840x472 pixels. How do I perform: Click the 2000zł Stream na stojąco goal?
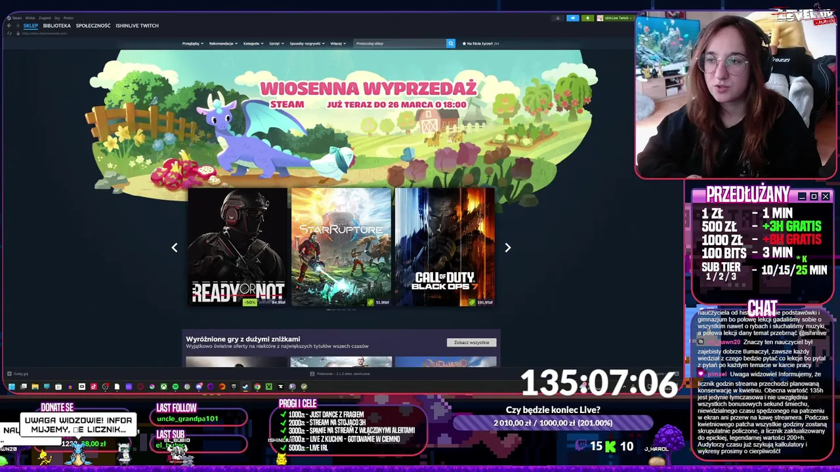(x=327, y=422)
